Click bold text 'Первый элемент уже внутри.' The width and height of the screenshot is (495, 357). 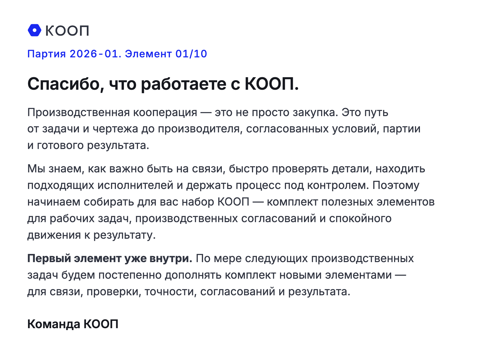pos(110,259)
